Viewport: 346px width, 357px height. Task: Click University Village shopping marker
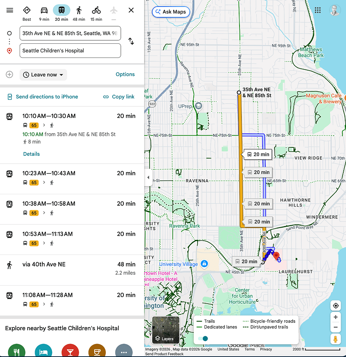pos(204,264)
